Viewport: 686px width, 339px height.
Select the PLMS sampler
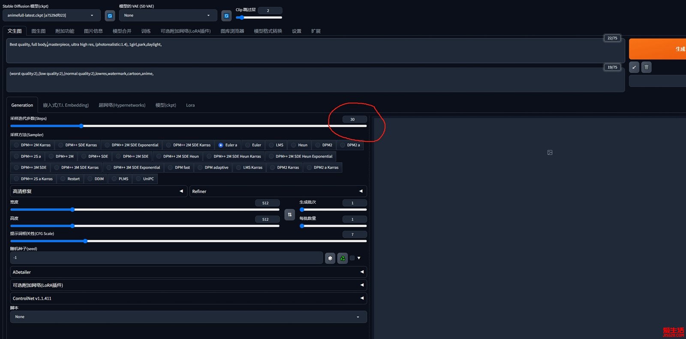point(120,179)
